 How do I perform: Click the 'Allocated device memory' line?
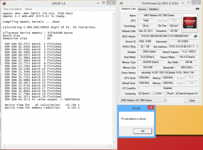pyautogui.click(x=38, y=33)
